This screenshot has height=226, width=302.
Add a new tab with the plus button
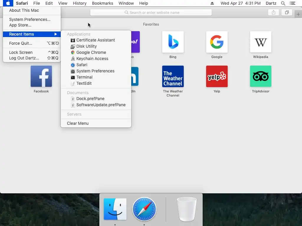(x=298, y=14)
